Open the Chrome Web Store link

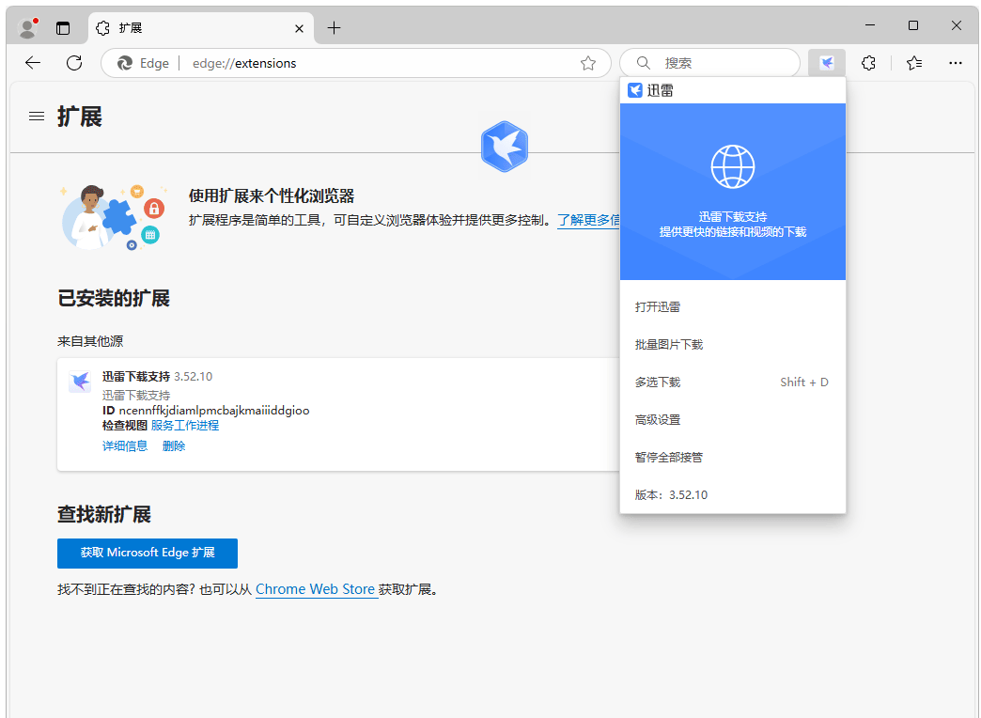coord(315,589)
